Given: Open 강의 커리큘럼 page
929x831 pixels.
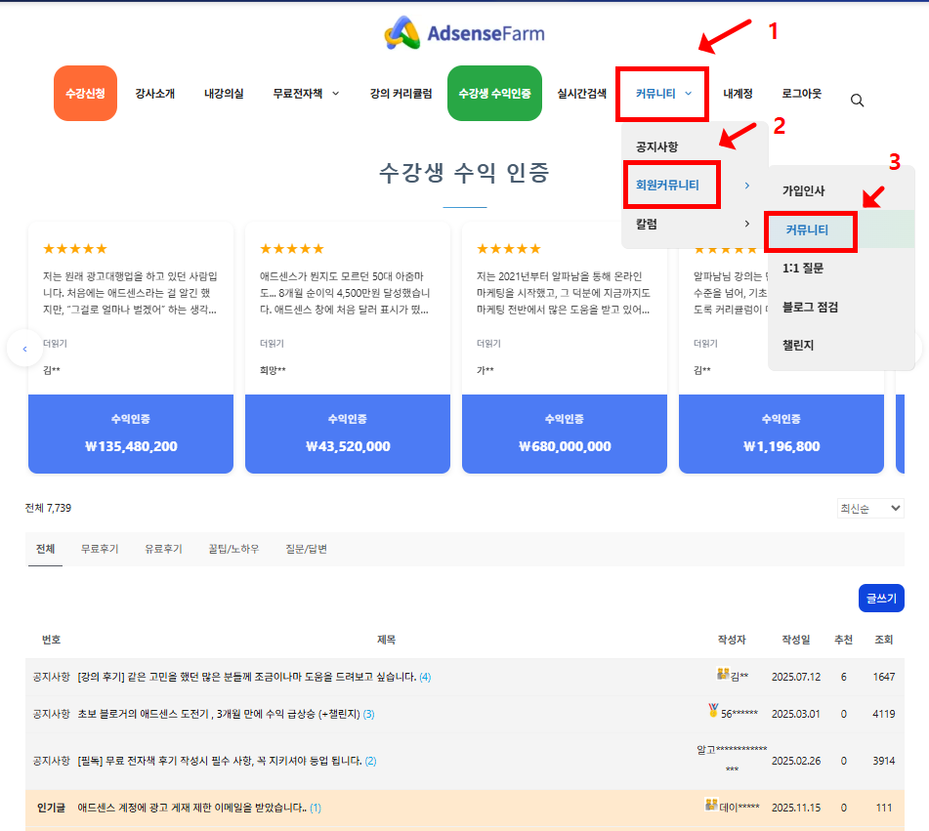Looking at the screenshot, I should click(401, 94).
